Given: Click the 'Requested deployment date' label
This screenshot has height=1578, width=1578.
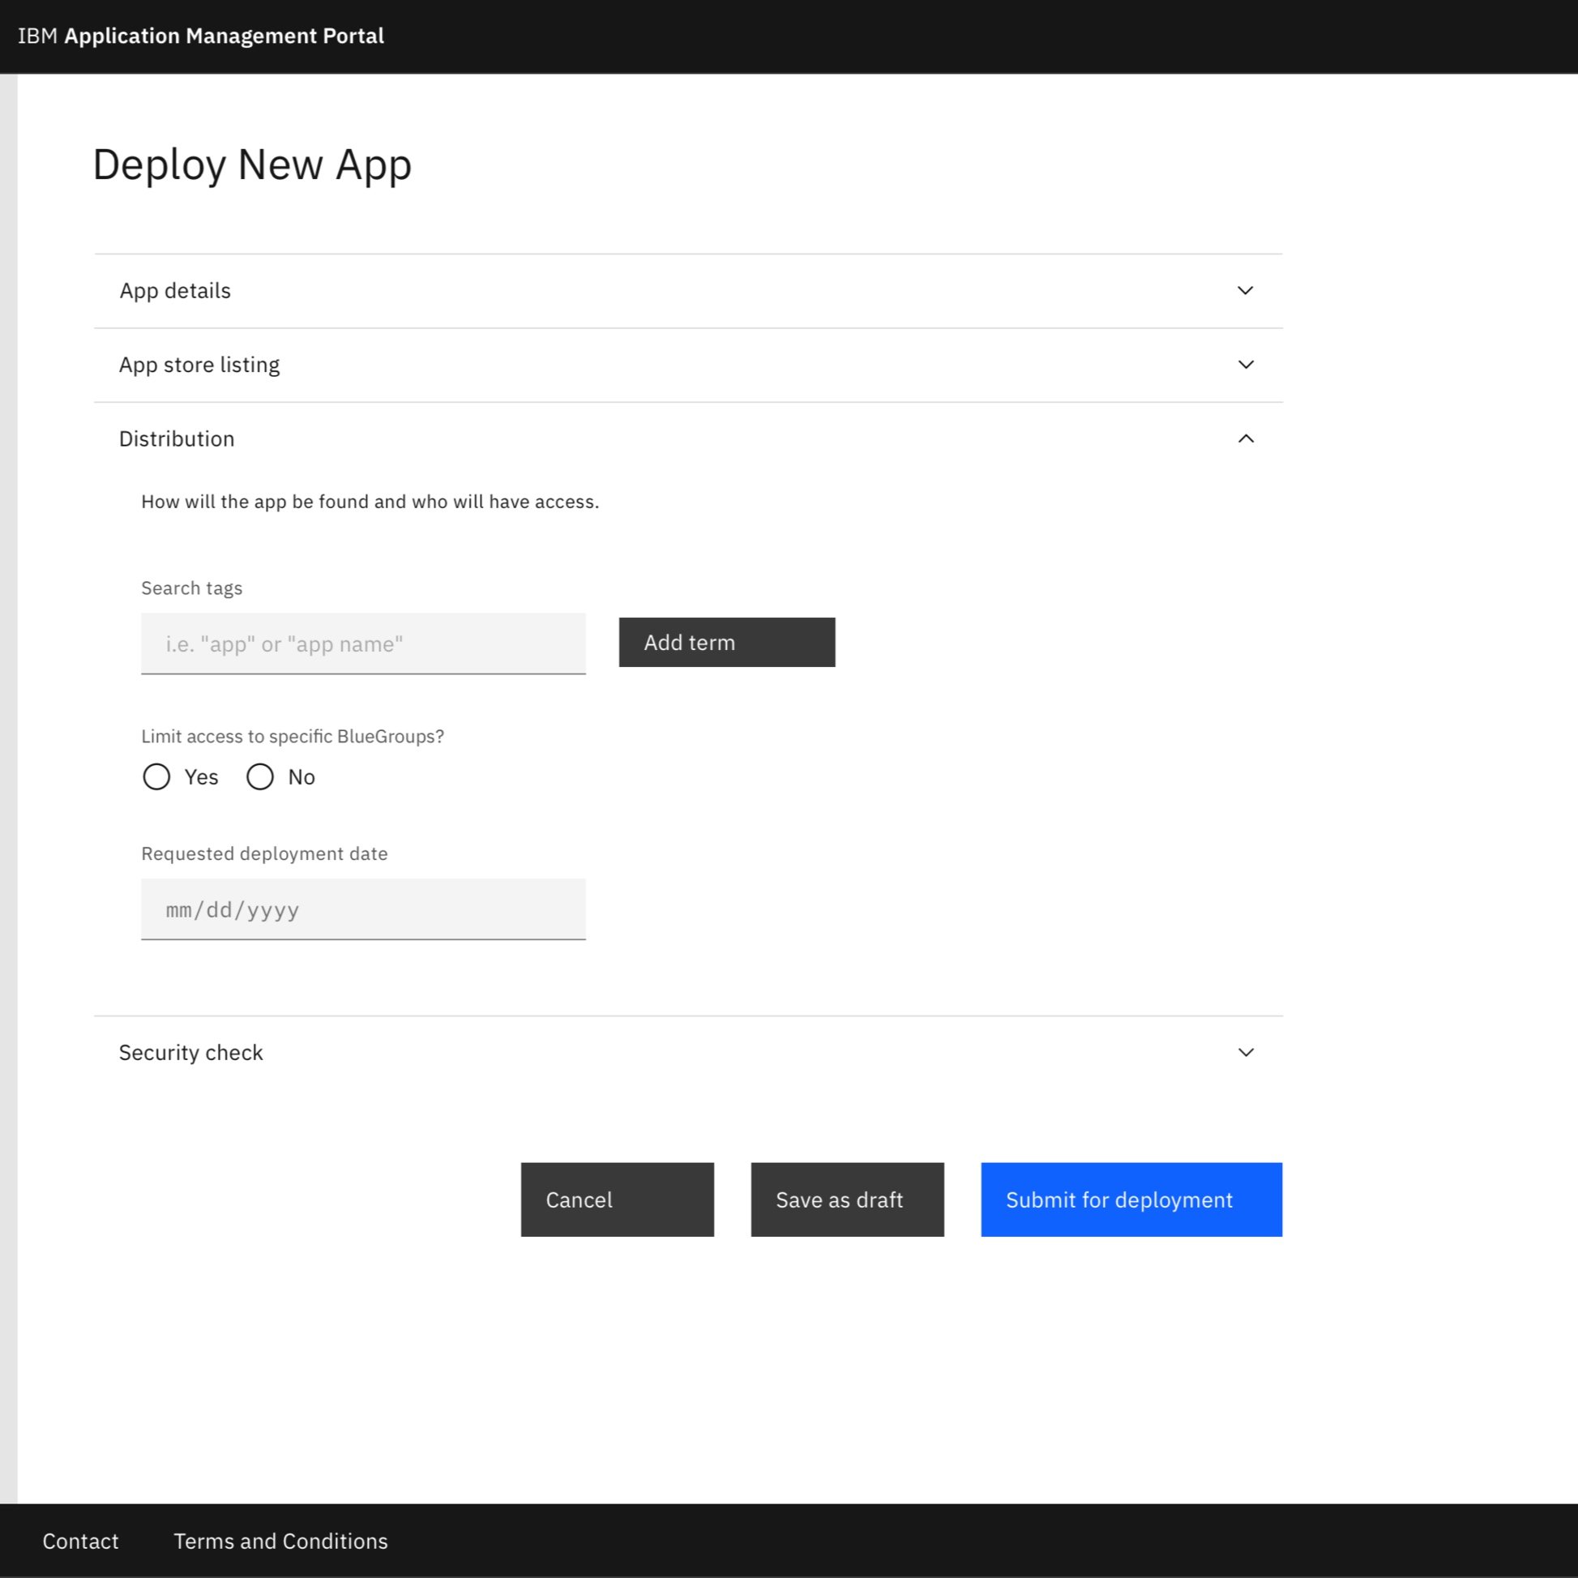Looking at the screenshot, I should click(x=265, y=853).
